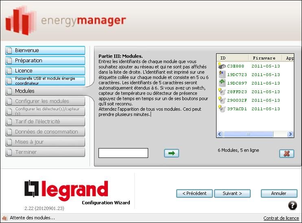Image resolution: width=302 pixels, height=223 pixels.
Task: Click the module list scroll-left arrow
Action: (x=220, y=134)
